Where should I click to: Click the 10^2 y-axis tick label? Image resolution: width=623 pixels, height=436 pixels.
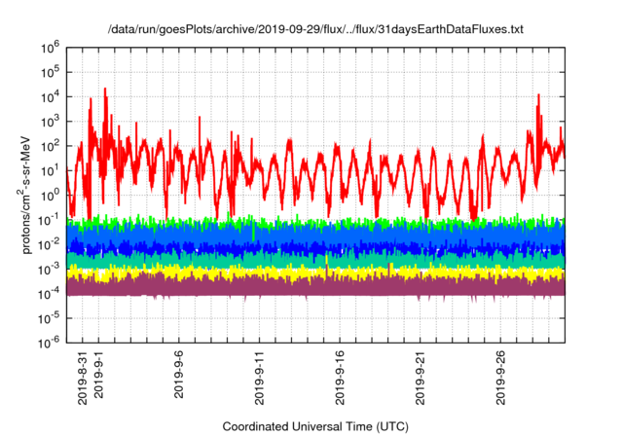coord(51,146)
